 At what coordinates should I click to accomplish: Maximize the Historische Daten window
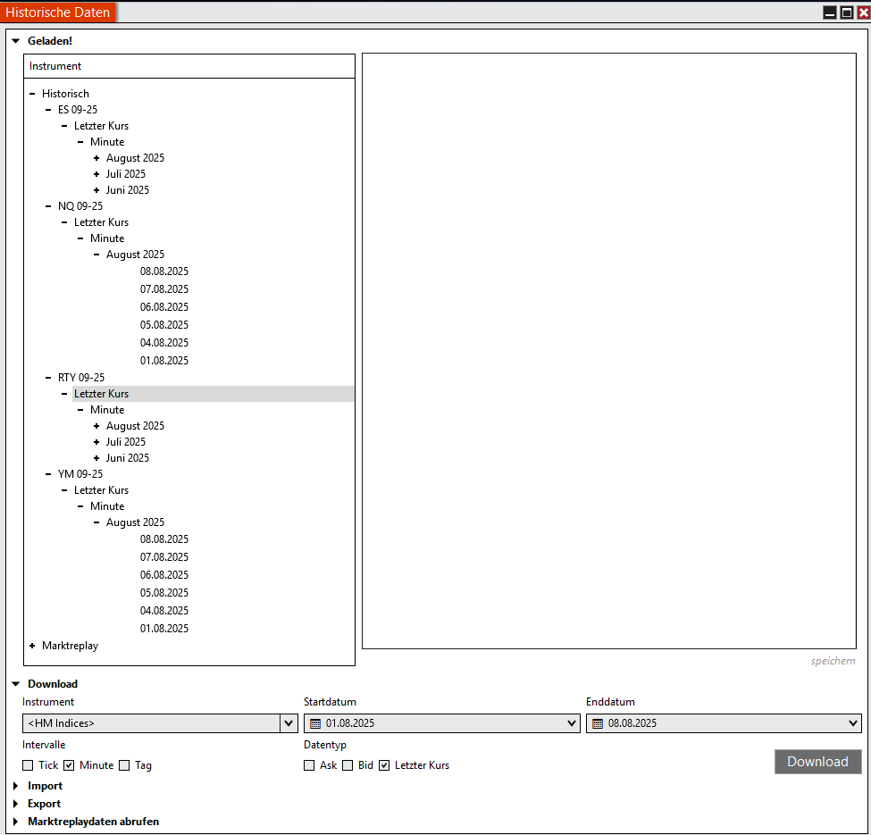(x=846, y=13)
